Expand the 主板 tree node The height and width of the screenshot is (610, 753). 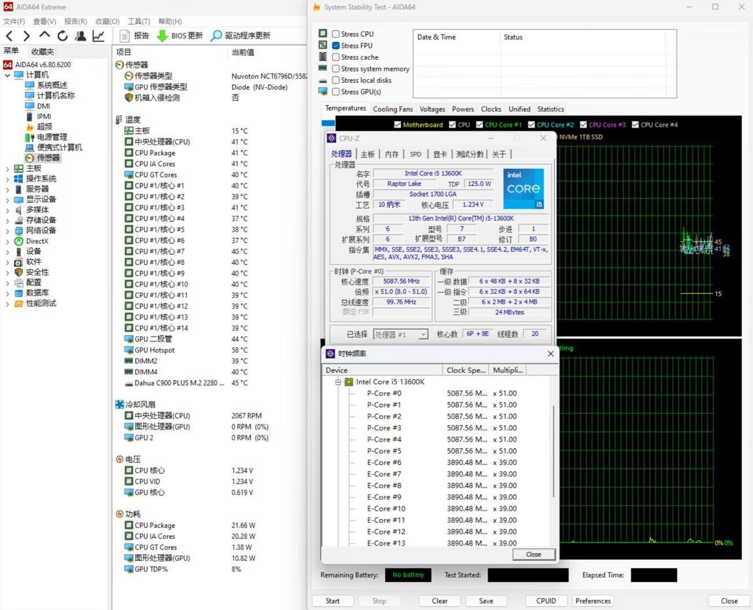click(x=8, y=168)
